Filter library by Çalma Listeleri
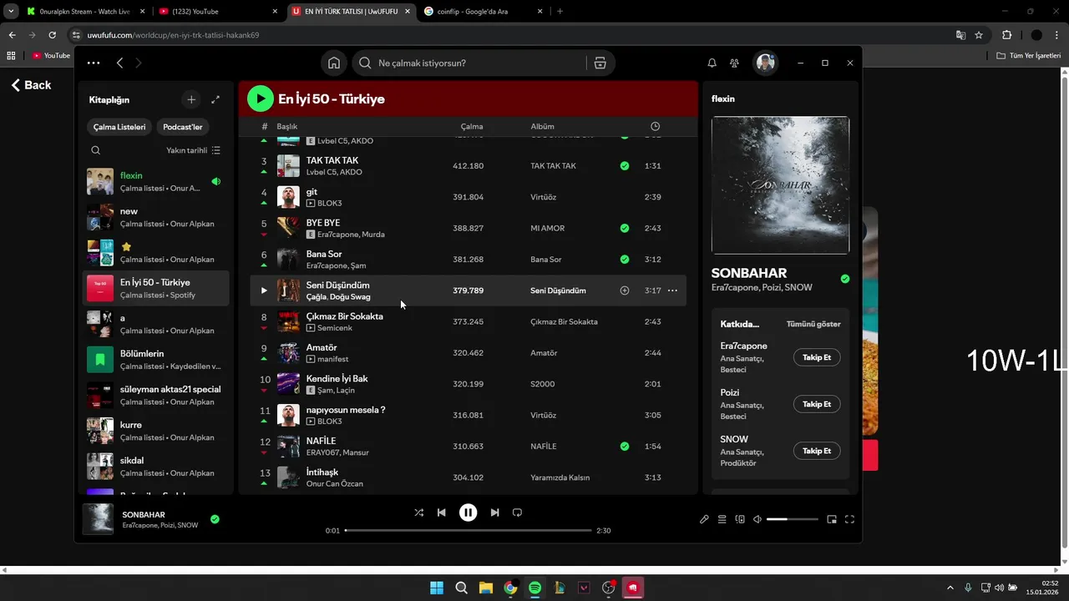This screenshot has width=1069, height=601. 119,127
